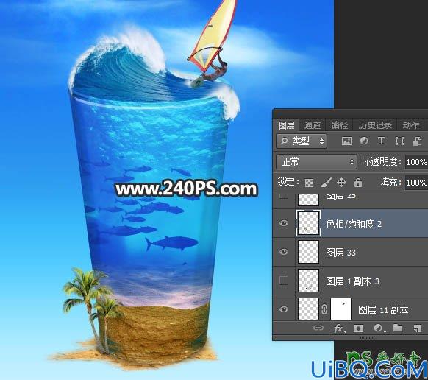Open the 类型 layer filter dropdown

click(302, 141)
